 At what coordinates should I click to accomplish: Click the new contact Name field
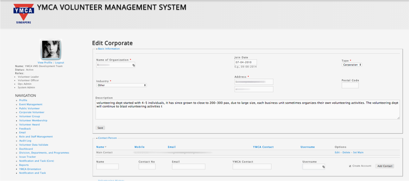click(108, 166)
